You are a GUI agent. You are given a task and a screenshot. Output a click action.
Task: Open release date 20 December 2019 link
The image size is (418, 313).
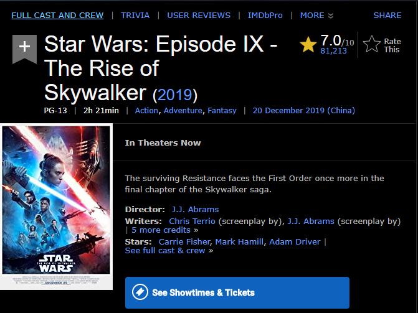[304, 111]
